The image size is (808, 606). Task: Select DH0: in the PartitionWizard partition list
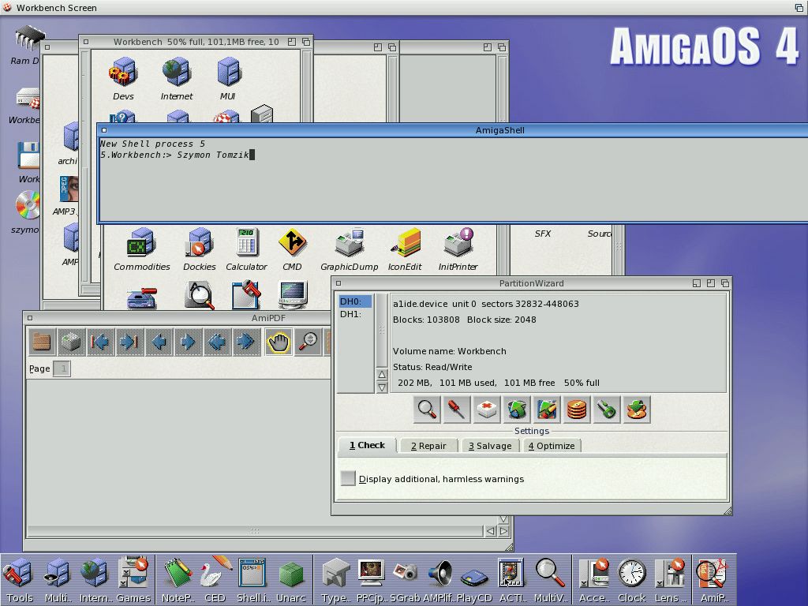pos(355,301)
